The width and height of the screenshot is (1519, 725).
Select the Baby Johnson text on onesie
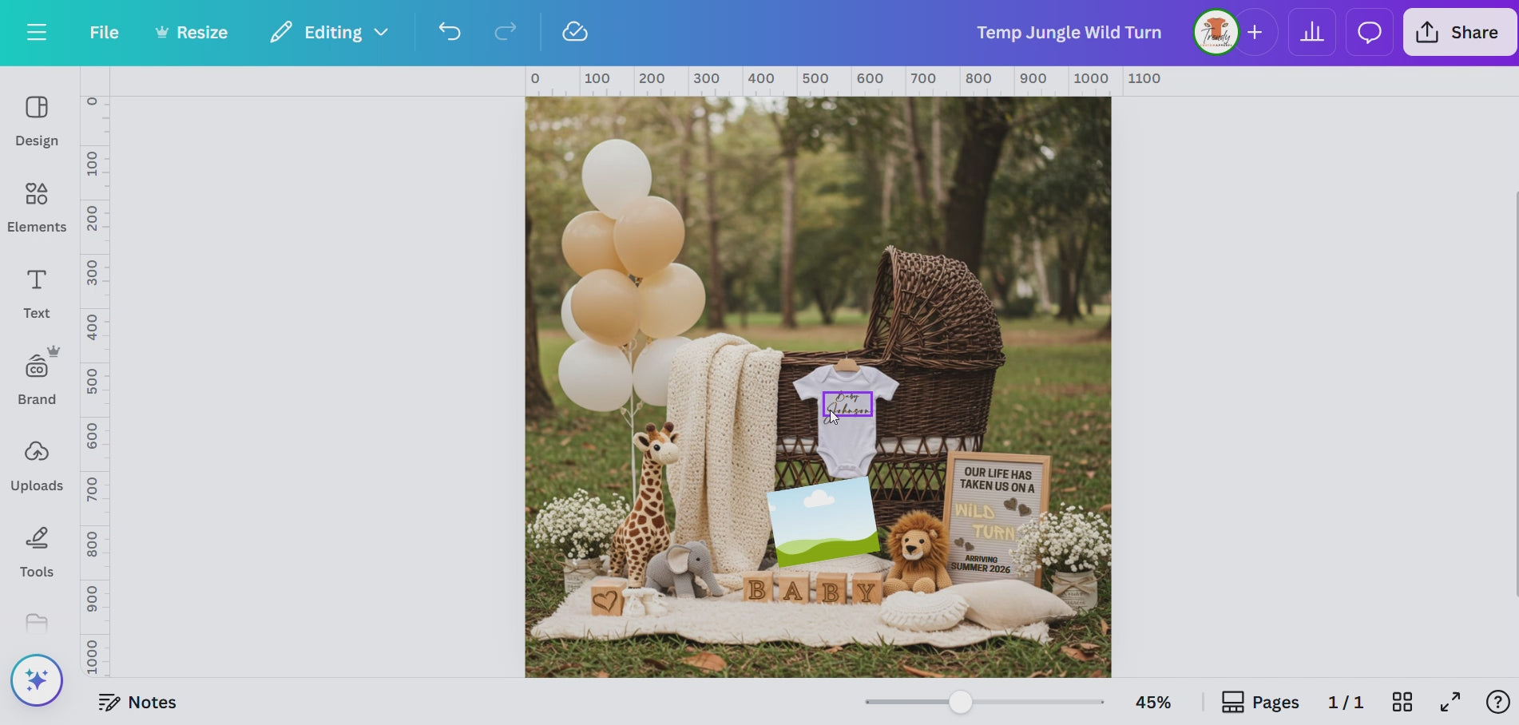848,404
